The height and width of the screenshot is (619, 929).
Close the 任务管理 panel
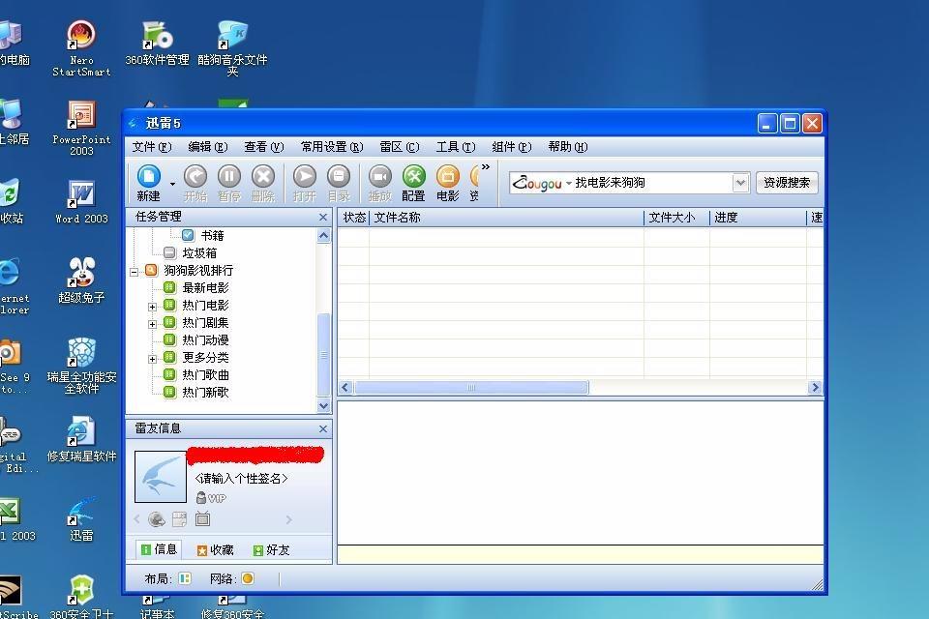coord(323,217)
